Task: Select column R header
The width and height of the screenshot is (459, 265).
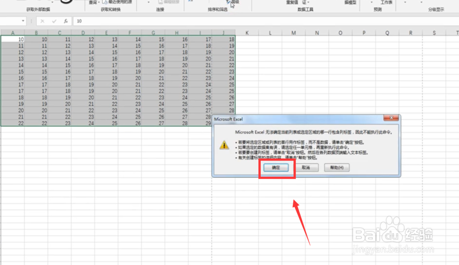Action: pos(411,33)
